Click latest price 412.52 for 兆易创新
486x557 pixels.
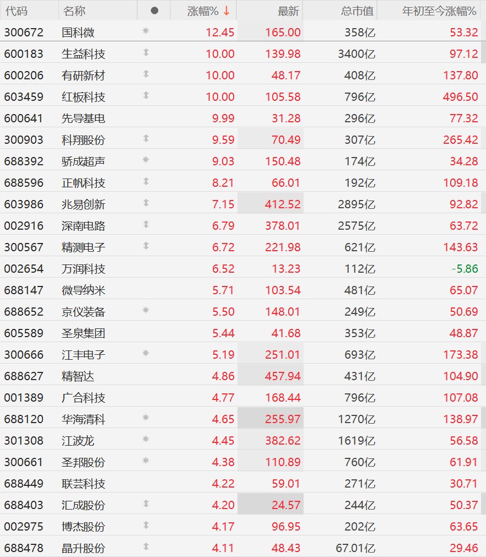click(x=283, y=204)
